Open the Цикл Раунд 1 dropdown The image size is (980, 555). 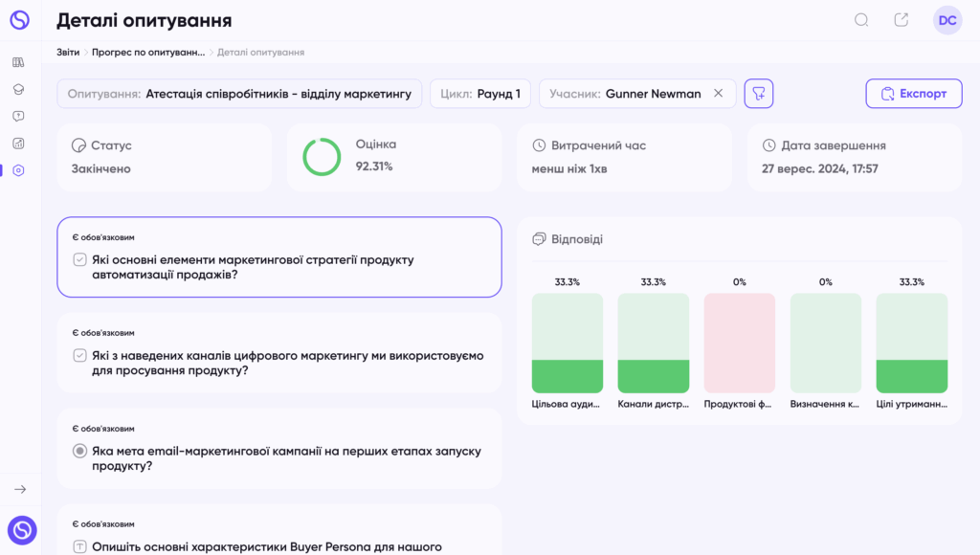point(480,94)
